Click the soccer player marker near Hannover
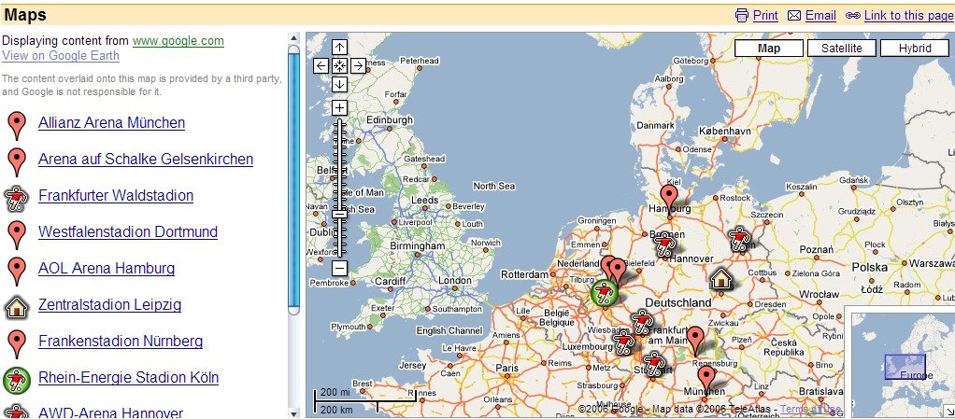Image resolution: width=955 pixels, height=419 pixels. pyautogui.click(x=664, y=245)
